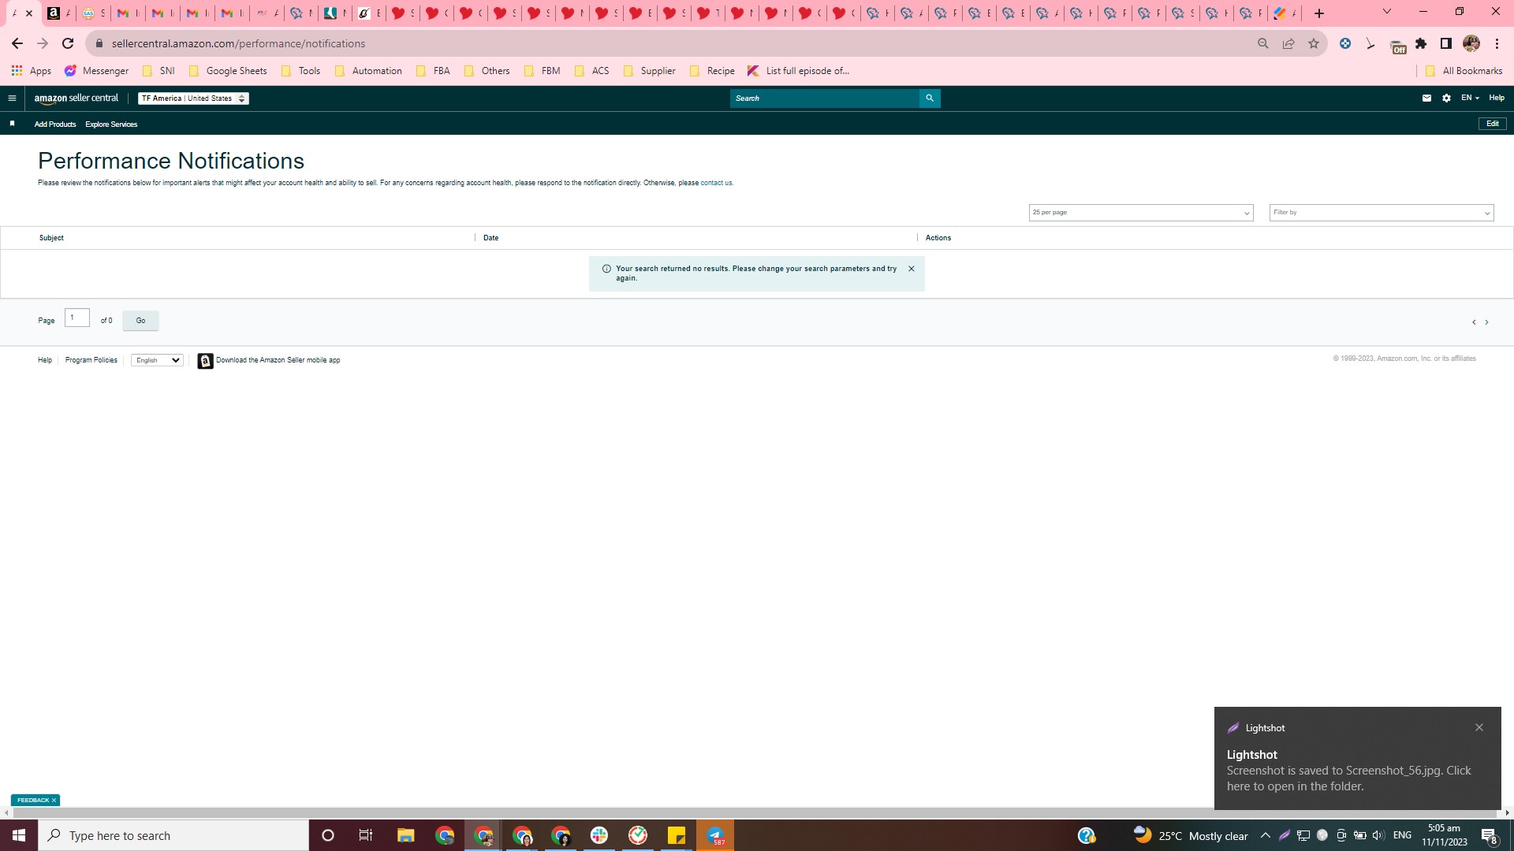Open the Chrome extensions puzzle icon
1514x851 pixels.
click(x=1421, y=43)
